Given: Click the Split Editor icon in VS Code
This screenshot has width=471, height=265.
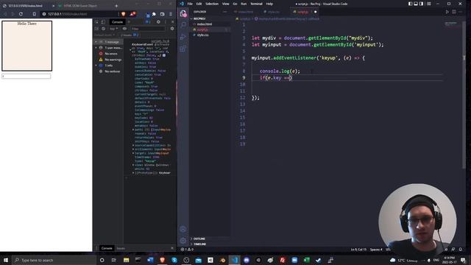Looking at the screenshot, I should pos(454,12).
